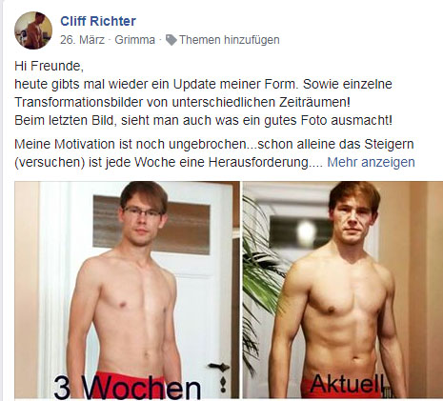The image size is (443, 401).
Task: Click the 3 Wochen caption text
Action: [127, 388]
